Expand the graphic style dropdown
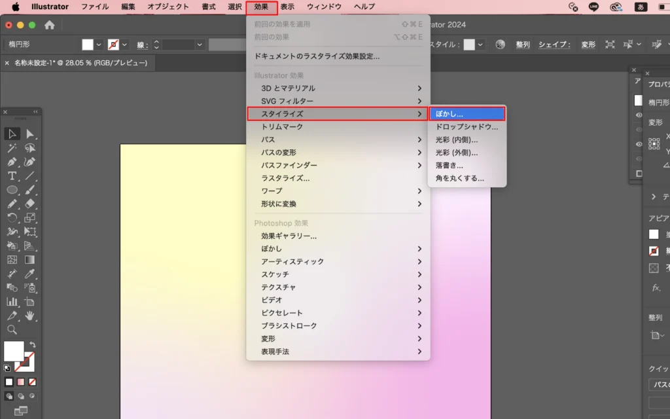The image size is (670, 419). 481,45
